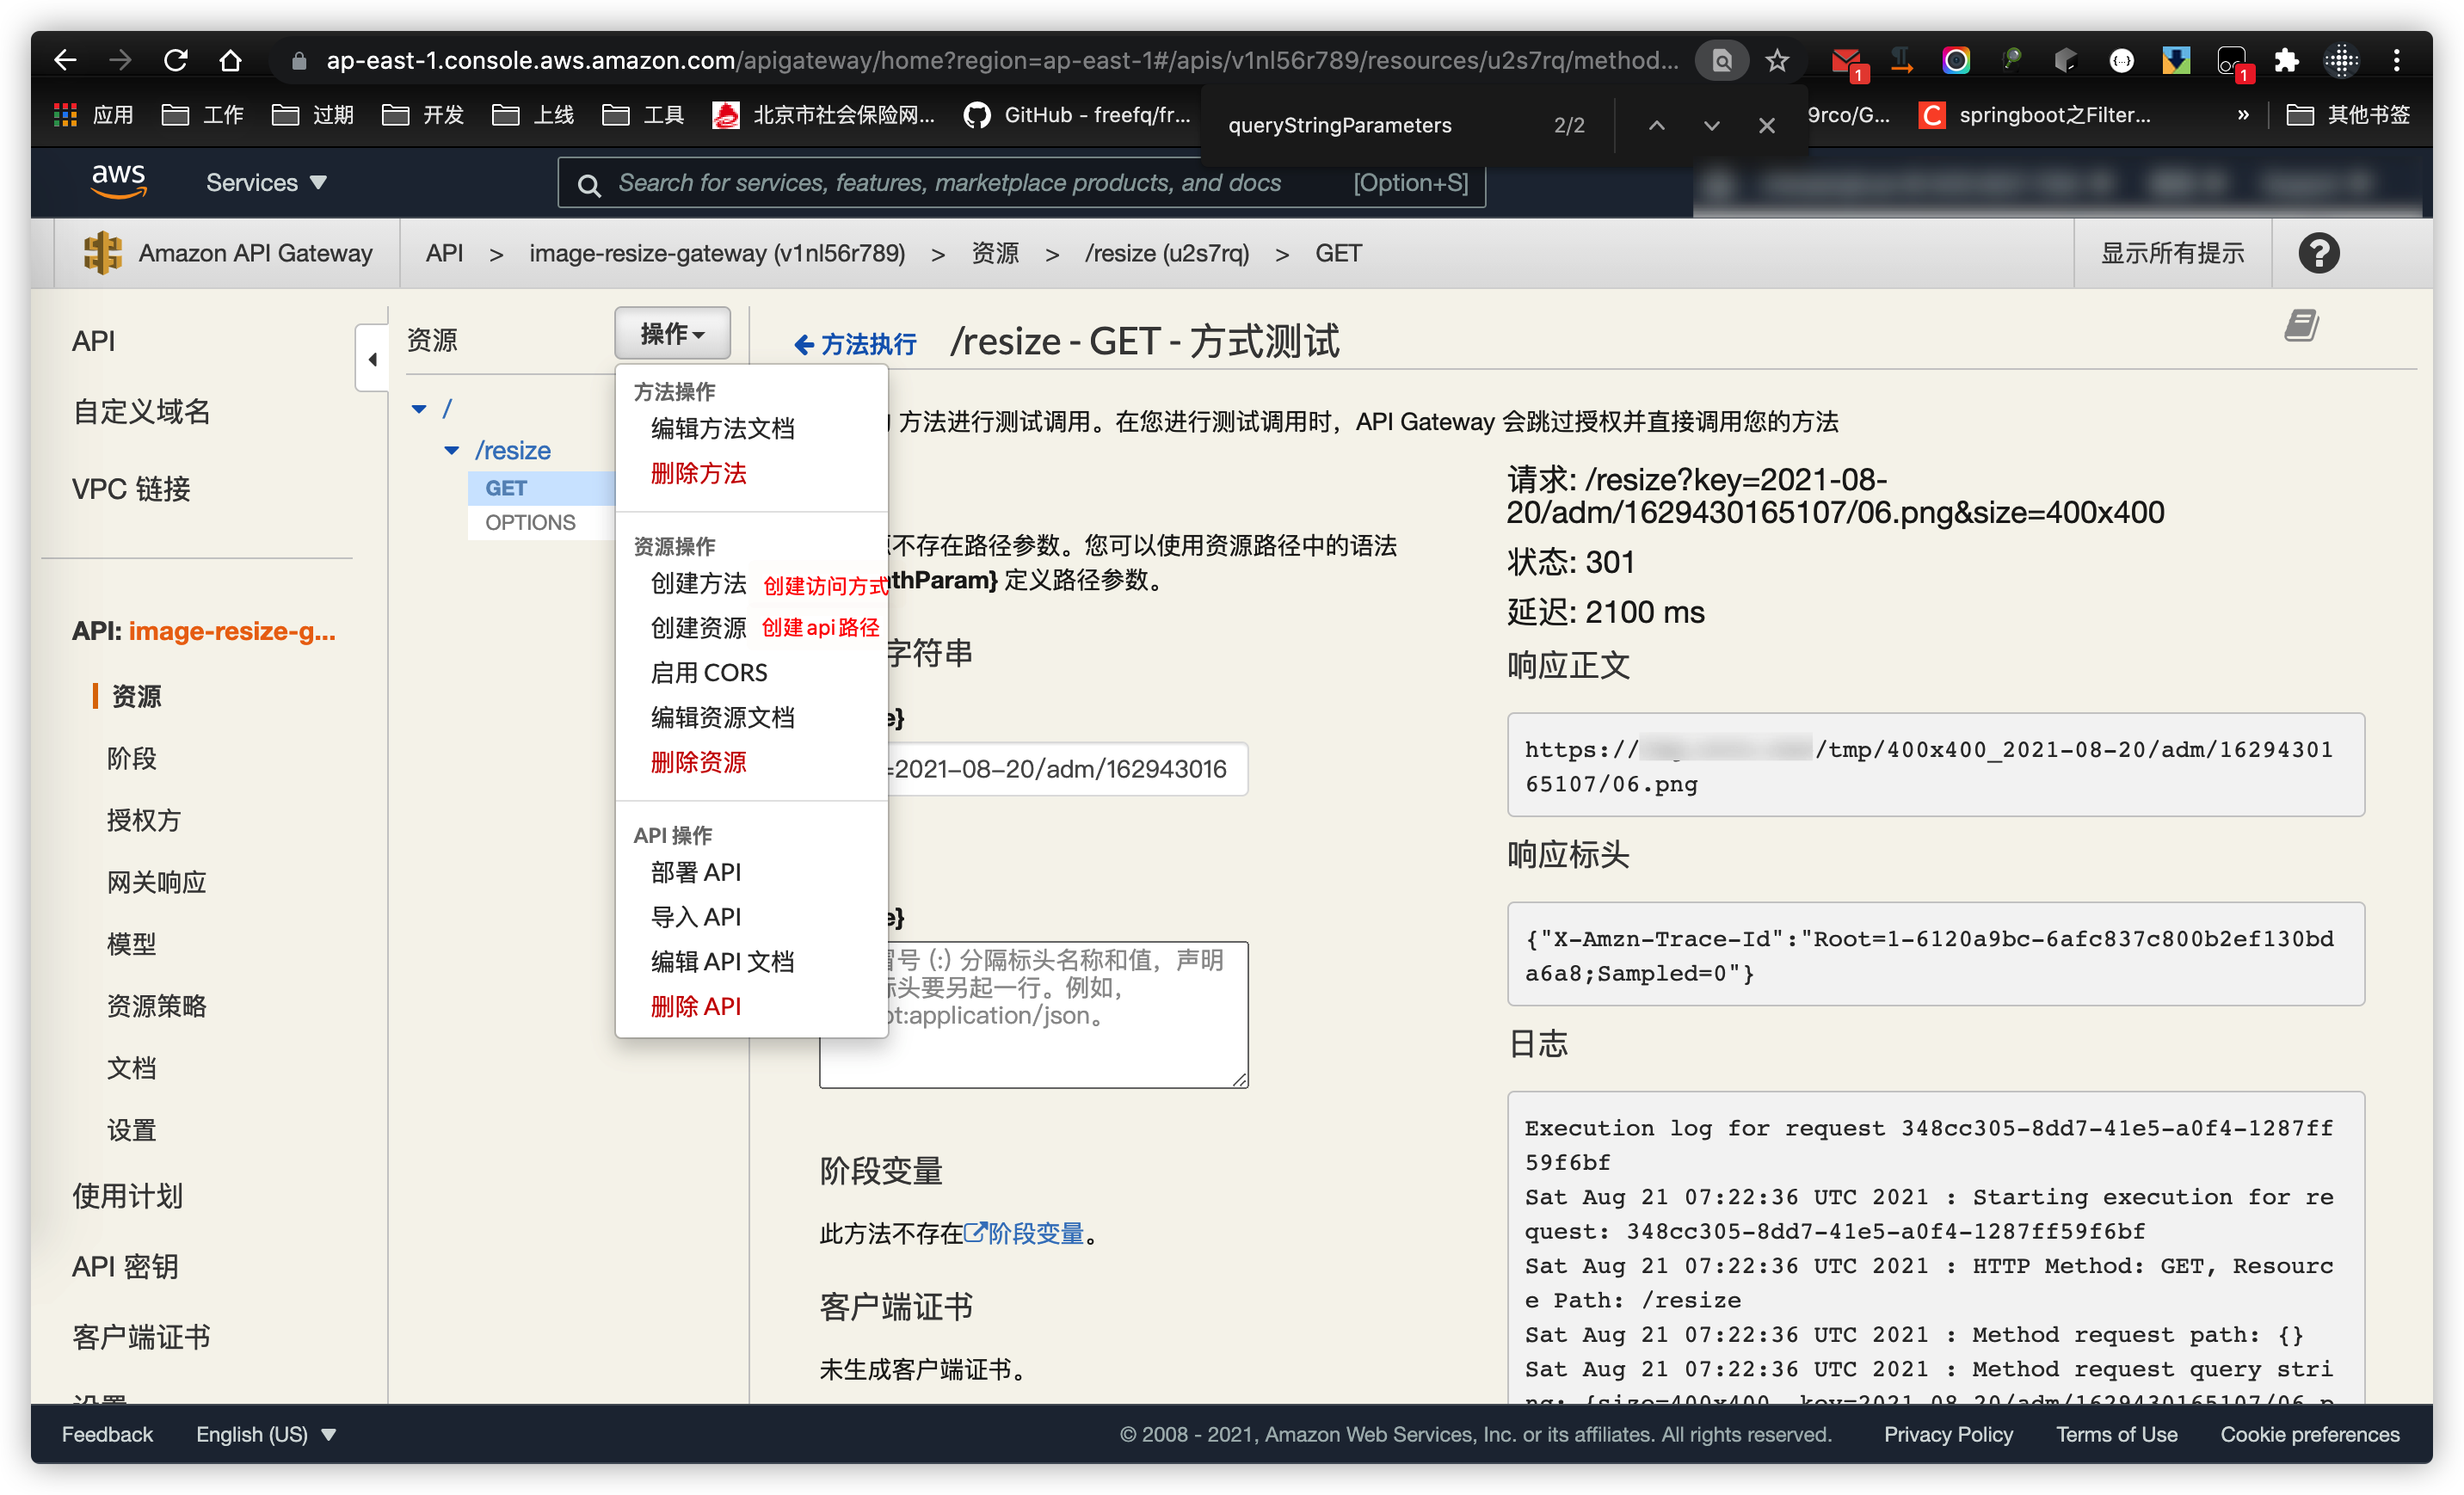Image resolution: width=2464 pixels, height=1495 pixels.
Task: Choose 编辑资源文档 from the menu
Action: (722, 717)
